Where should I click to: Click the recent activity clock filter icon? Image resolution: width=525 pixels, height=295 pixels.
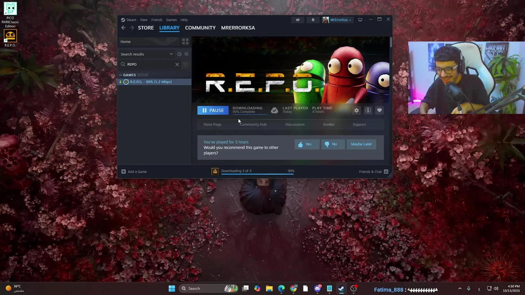pos(179,54)
